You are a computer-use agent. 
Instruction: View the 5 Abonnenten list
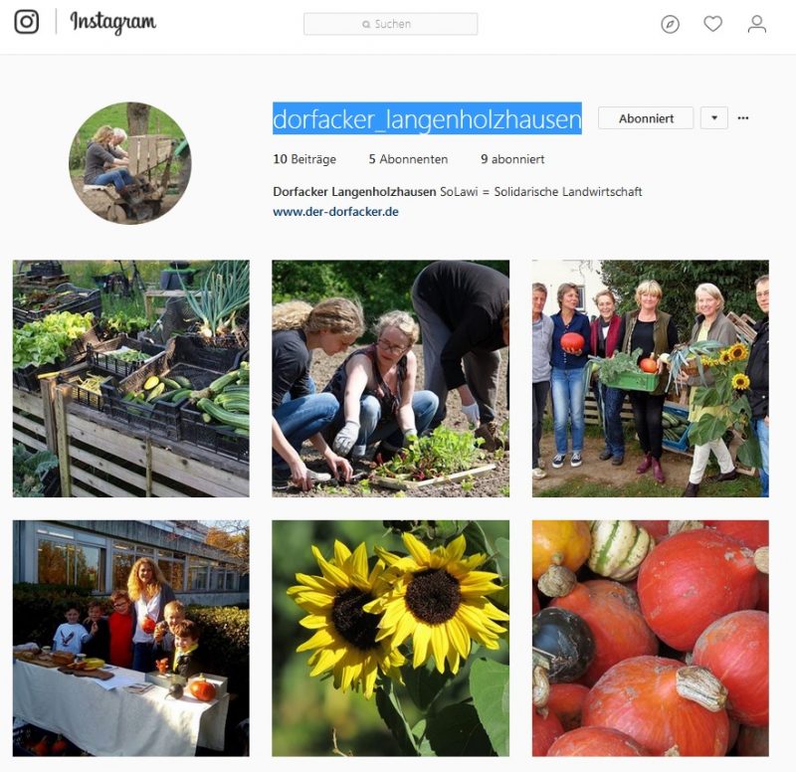coord(408,159)
